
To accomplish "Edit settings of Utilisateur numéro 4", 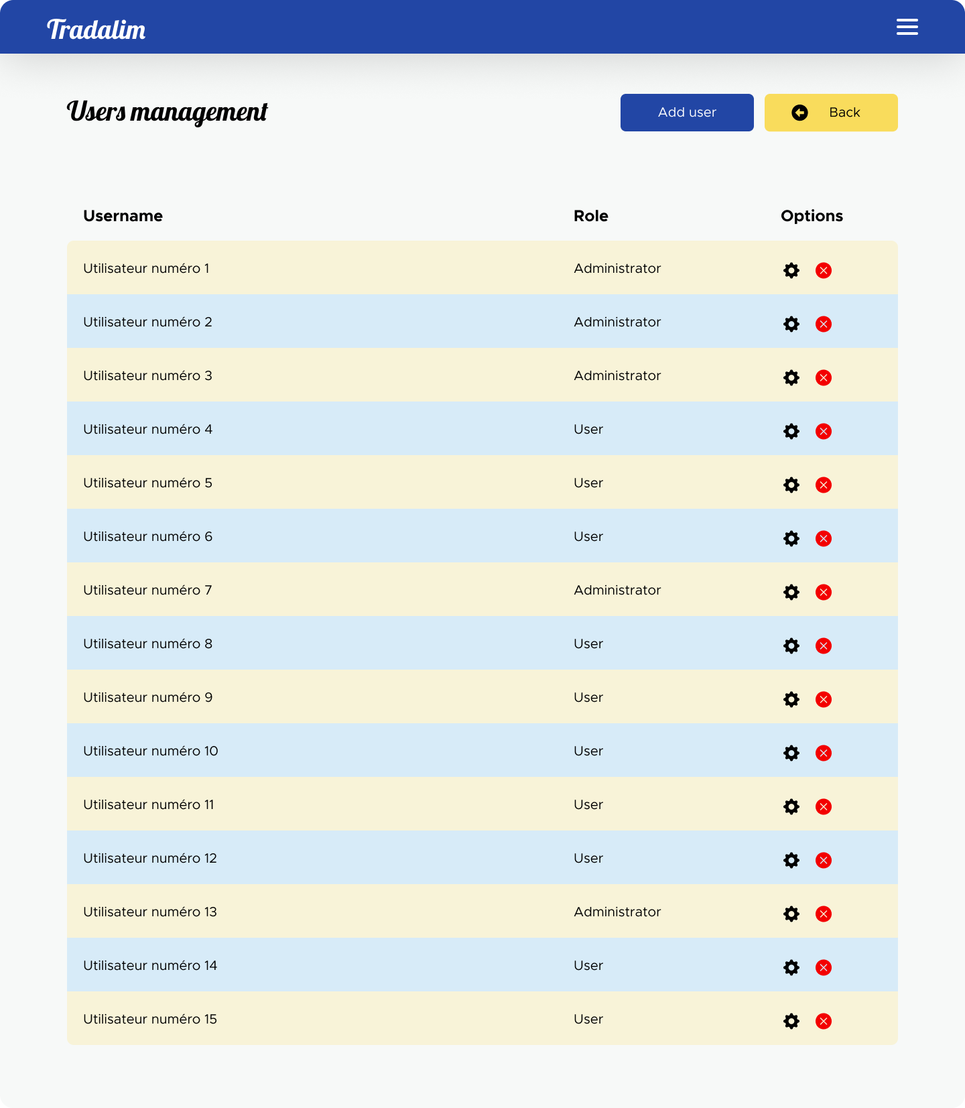I will pyautogui.click(x=791, y=431).
